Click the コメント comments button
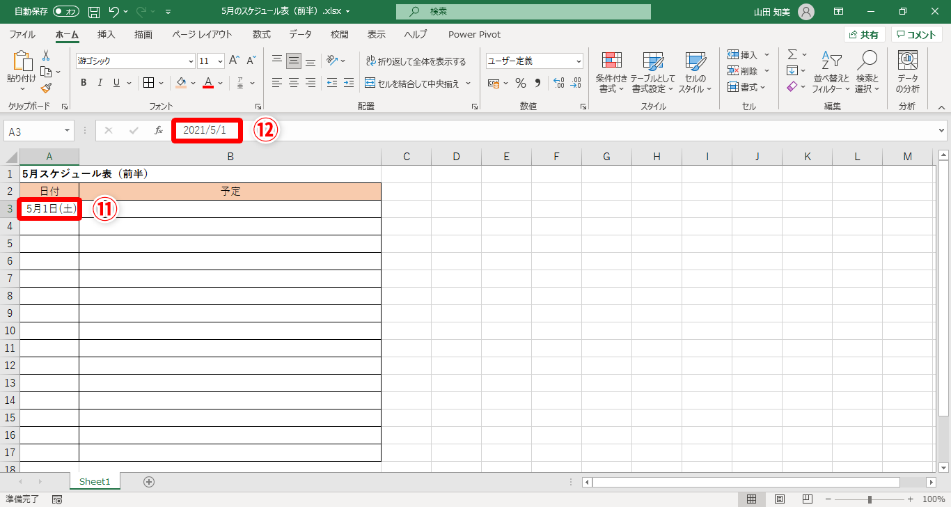The image size is (951, 507). 917,35
